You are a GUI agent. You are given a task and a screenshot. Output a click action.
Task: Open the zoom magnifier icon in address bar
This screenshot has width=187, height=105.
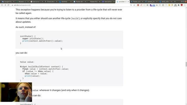(131, 5)
